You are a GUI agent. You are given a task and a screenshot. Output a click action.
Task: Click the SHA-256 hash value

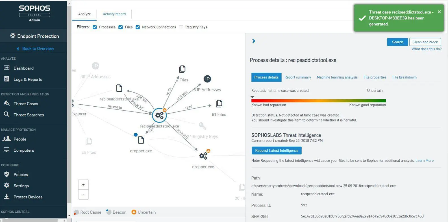click(362, 216)
